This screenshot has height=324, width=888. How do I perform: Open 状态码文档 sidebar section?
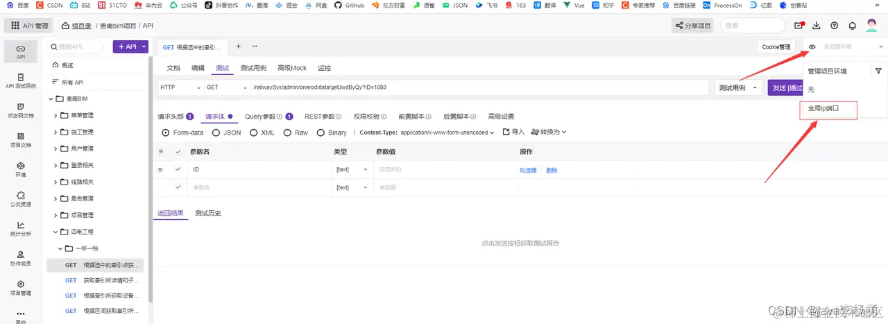pyautogui.click(x=21, y=111)
